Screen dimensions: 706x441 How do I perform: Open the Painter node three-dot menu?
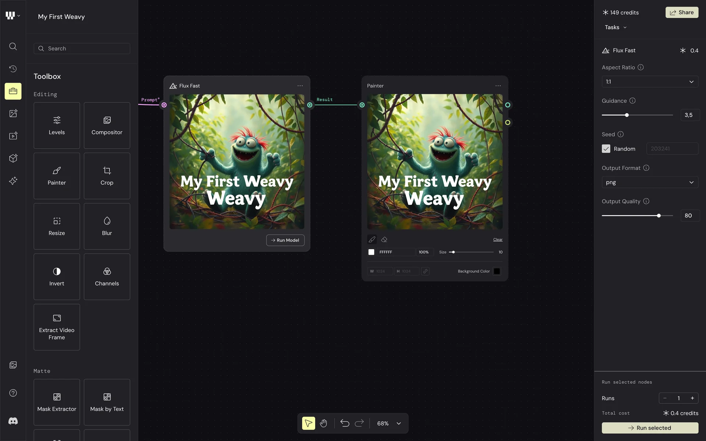coord(498,86)
